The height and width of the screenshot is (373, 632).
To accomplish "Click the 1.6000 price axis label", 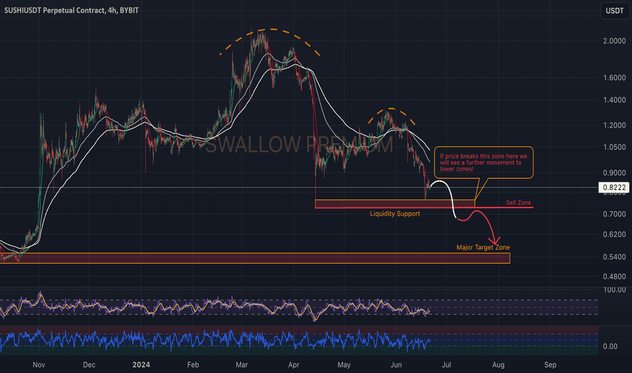I will [614, 78].
